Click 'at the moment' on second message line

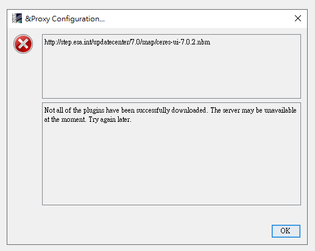(65, 119)
